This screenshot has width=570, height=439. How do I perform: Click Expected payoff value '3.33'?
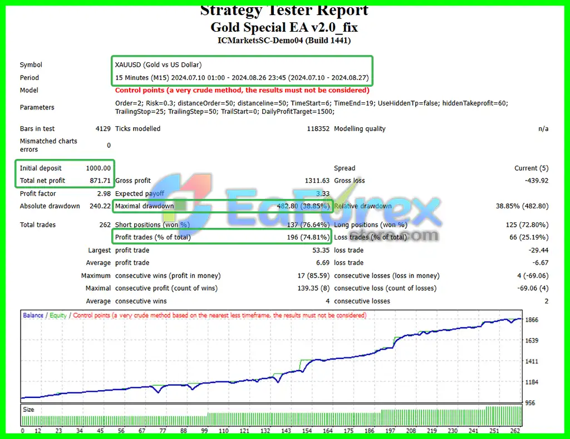pyautogui.click(x=322, y=193)
